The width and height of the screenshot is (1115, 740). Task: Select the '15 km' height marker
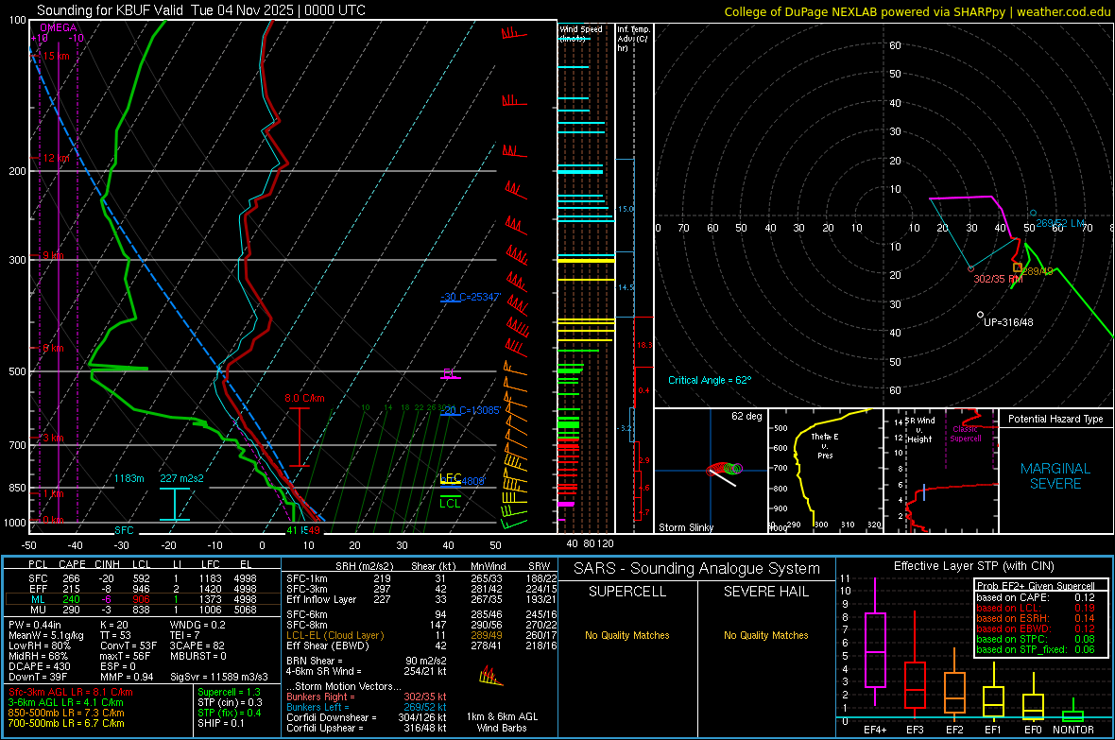tap(56, 56)
